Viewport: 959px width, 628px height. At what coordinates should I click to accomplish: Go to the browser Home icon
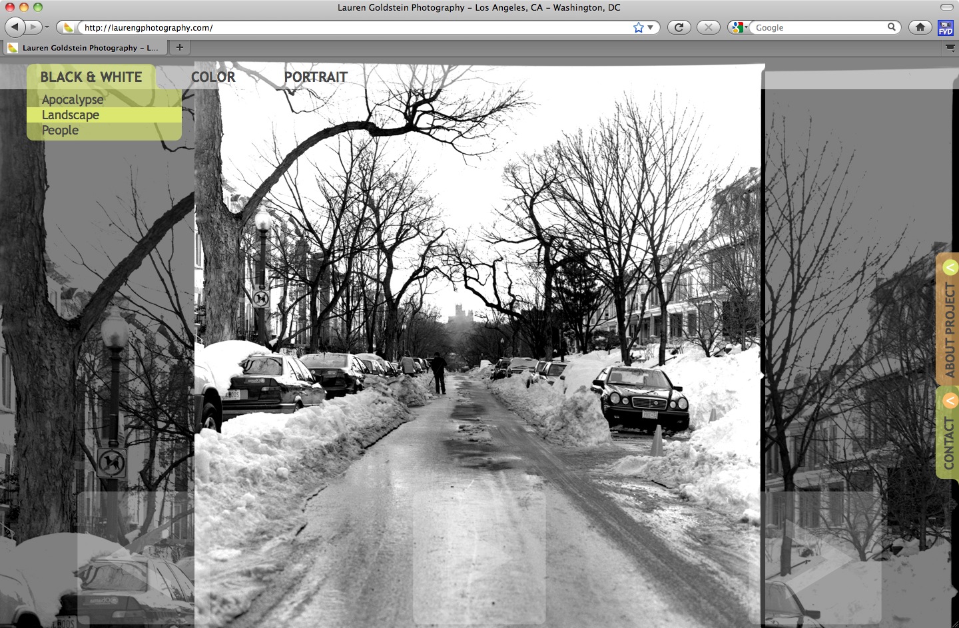click(920, 27)
